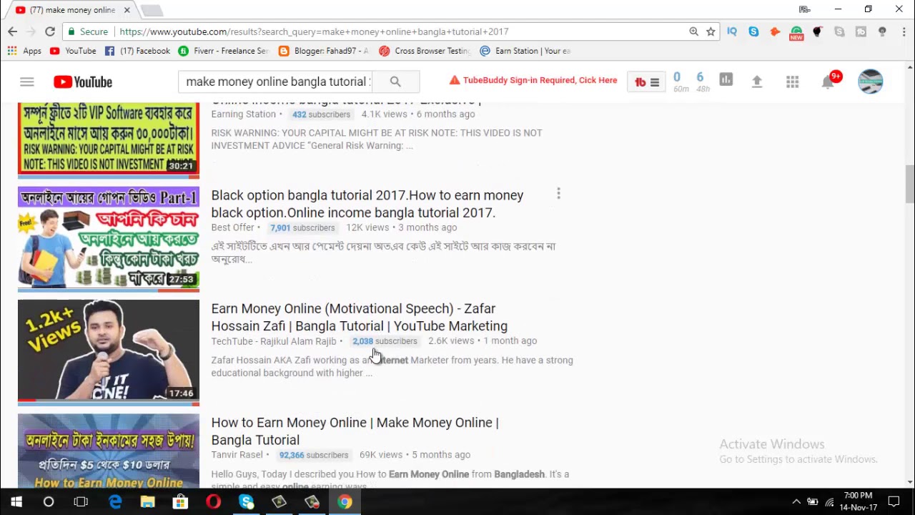Viewport: 915px width, 515px height.
Task: Click the 432 subscribers badge
Action: pyautogui.click(x=321, y=114)
